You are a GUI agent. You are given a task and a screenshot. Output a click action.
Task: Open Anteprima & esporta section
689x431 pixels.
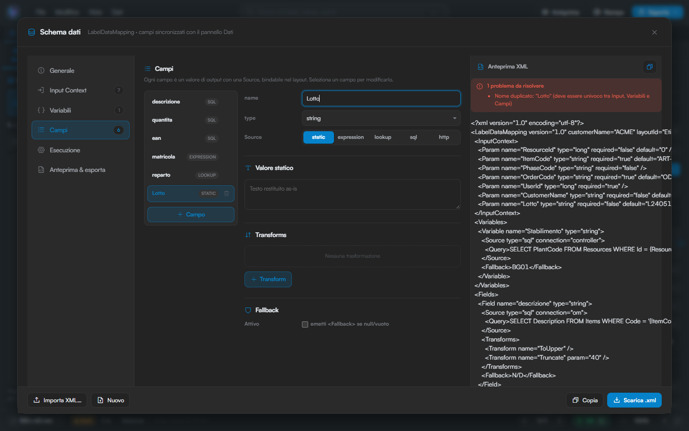click(x=80, y=170)
